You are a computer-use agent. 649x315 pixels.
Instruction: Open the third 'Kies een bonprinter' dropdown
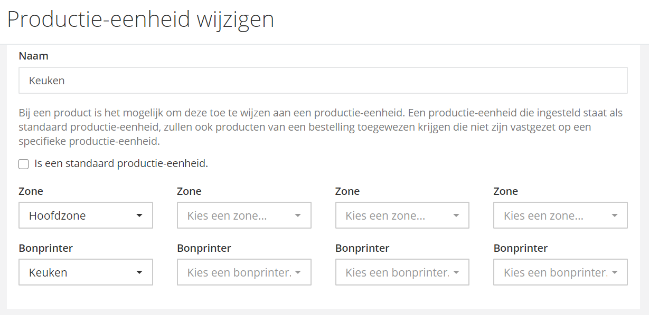(402, 272)
